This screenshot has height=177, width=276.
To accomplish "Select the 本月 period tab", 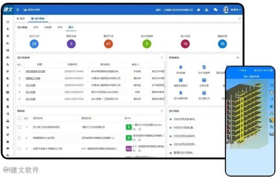I will click(36, 27).
